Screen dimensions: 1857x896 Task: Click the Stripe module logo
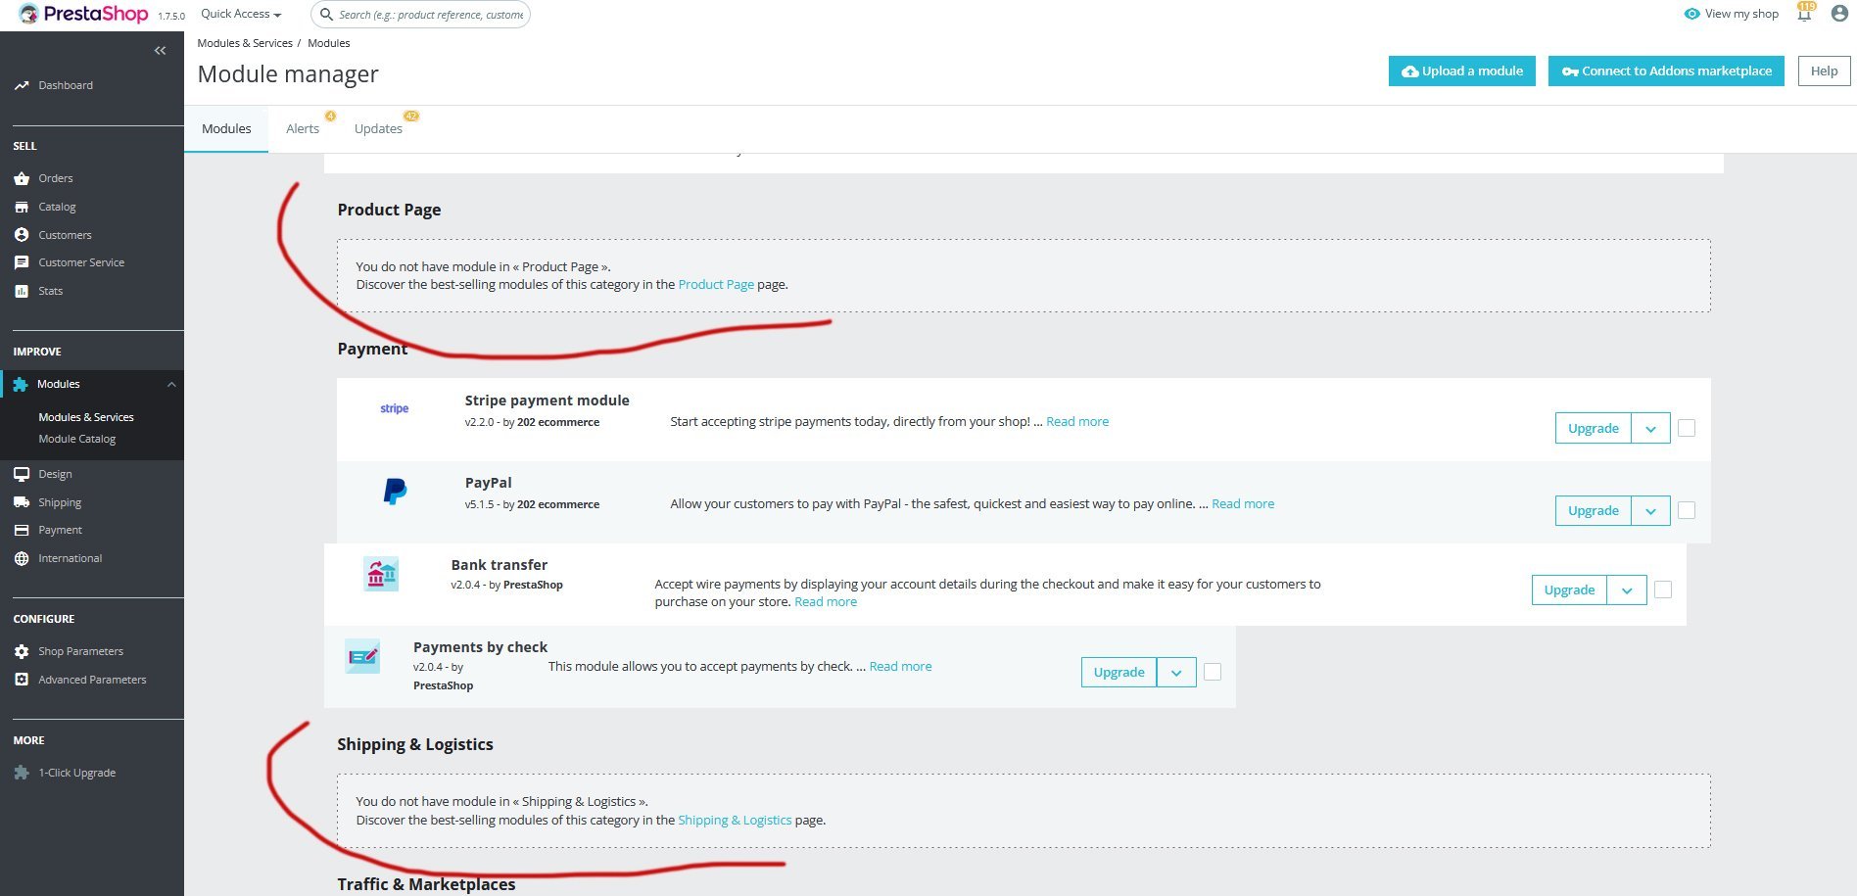395,408
